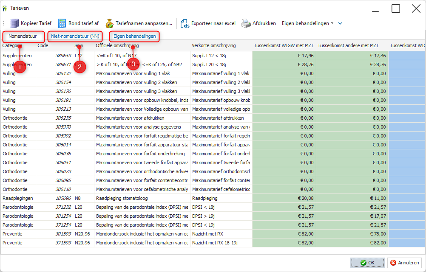426x272 pixels.
Task: Expand the toolbar overflow chevron
Action: (x=340, y=23)
